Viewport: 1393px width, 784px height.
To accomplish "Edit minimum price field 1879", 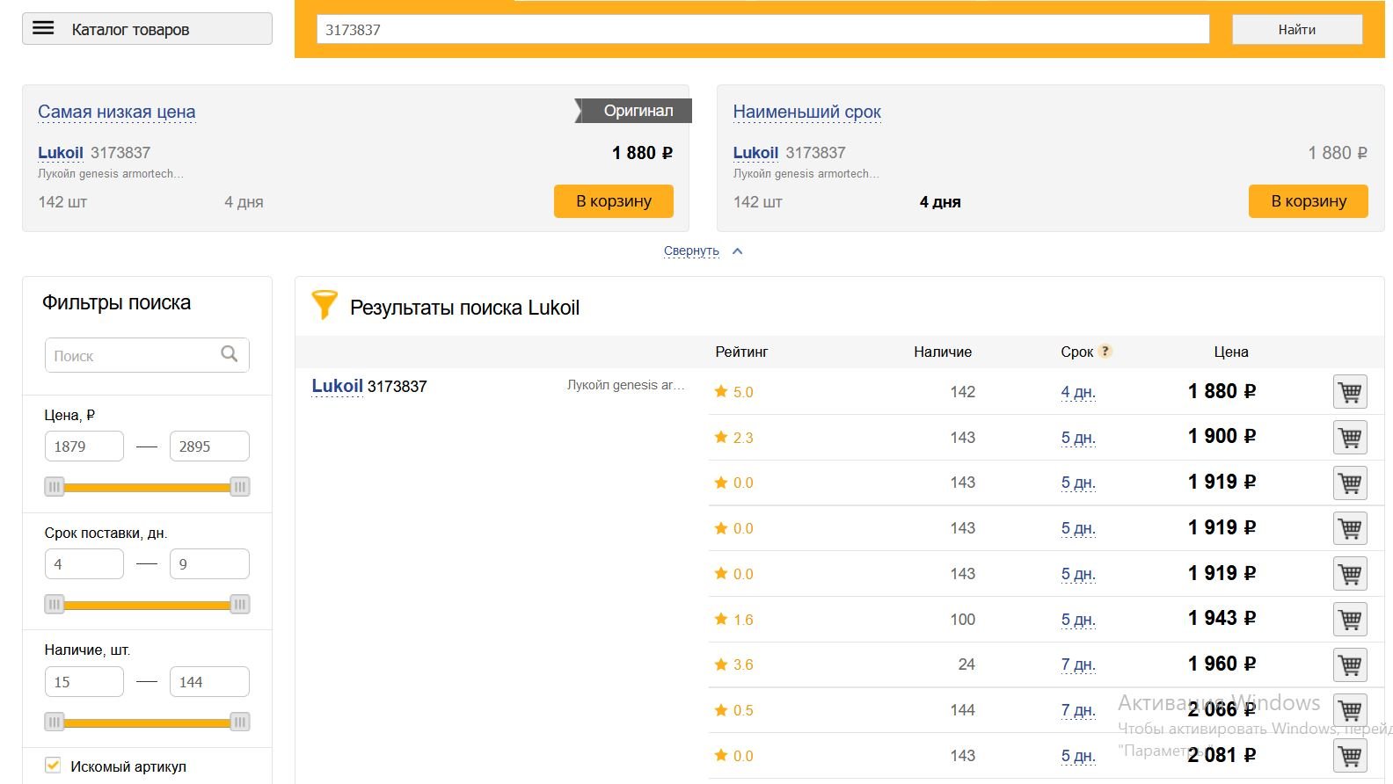I will pyautogui.click(x=84, y=446).
